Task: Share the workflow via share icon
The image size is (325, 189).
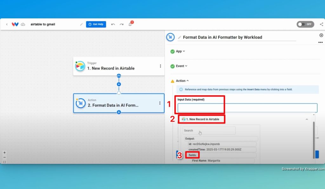Action: [322, 24]
